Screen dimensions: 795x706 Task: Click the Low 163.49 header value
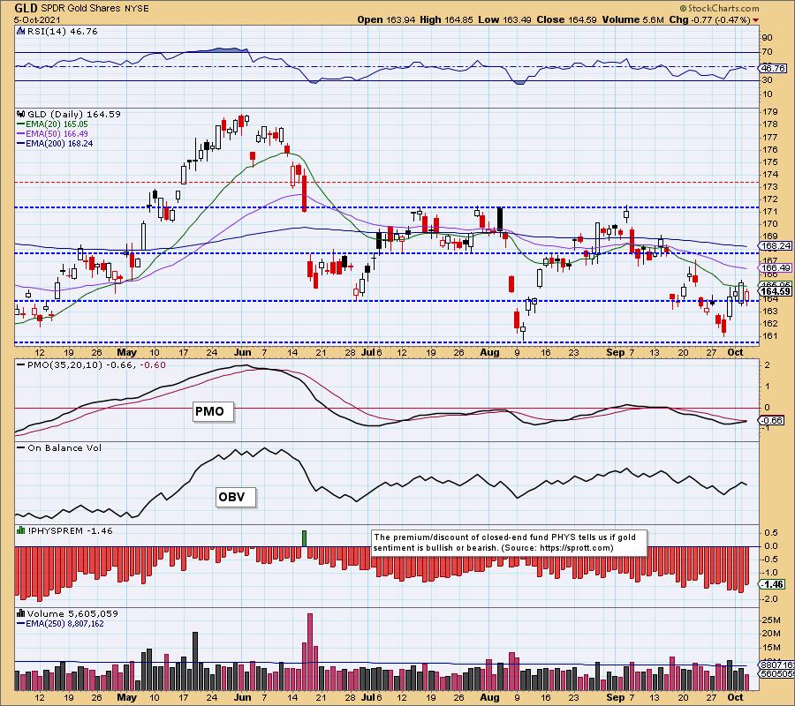[504, 19]
